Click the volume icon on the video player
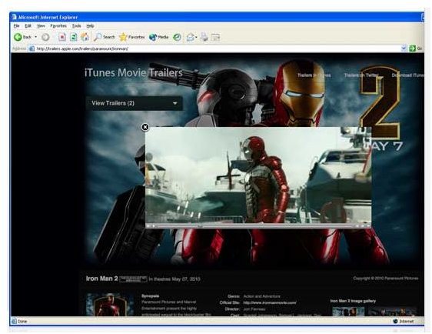This screenshot has width=432, height=334. pos(148,226)
